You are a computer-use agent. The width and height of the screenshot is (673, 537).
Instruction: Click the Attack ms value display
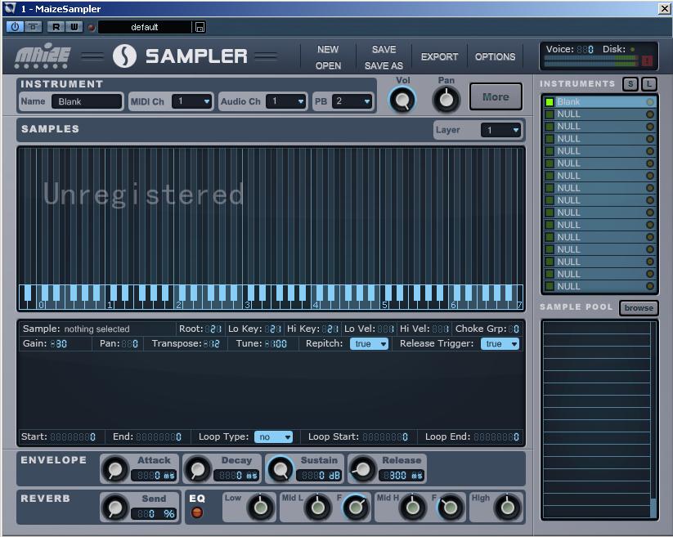pyautogui.click(x=154, y=475)
